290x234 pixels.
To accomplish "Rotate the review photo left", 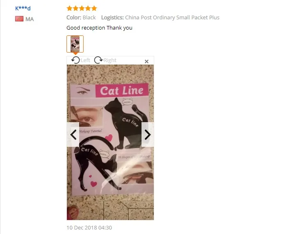I will pyautogui.click(x=75, y=60).
